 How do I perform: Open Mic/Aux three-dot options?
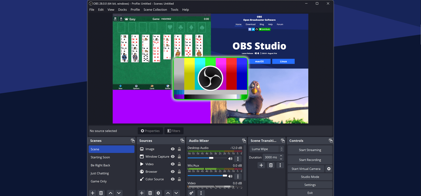point(238,176)
